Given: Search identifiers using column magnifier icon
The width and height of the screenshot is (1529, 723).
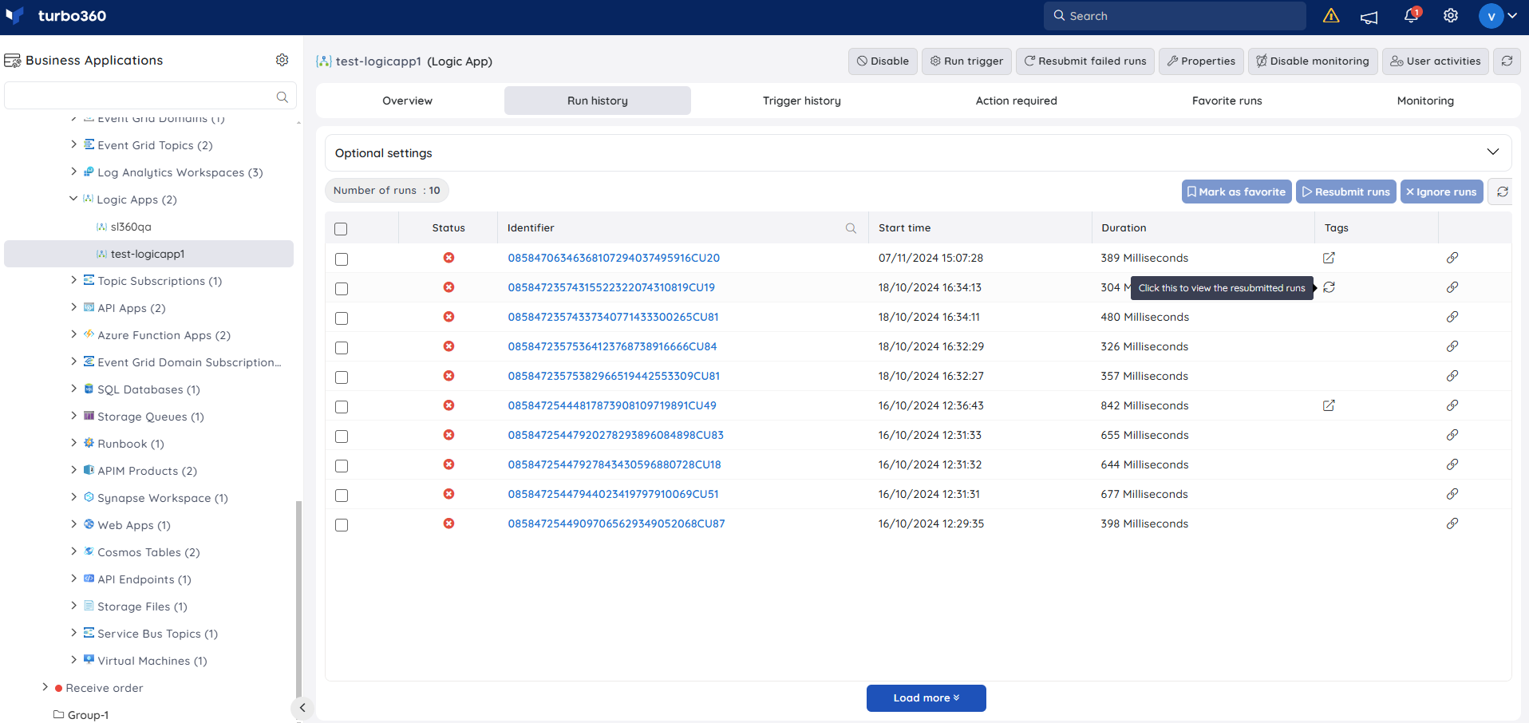Looking at the screenshot, I should pyautogui.click(x=851, y=228).
